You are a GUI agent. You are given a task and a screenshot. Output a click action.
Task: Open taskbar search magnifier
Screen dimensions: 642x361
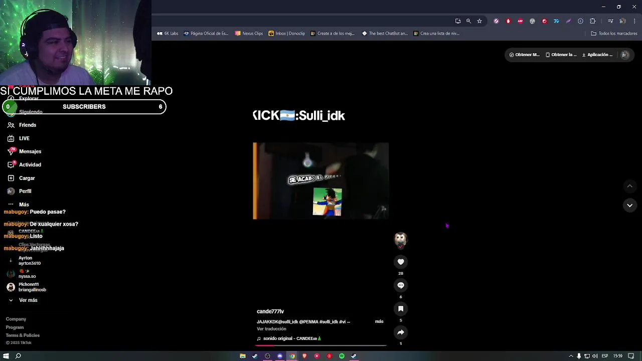[x=18, y=356]
